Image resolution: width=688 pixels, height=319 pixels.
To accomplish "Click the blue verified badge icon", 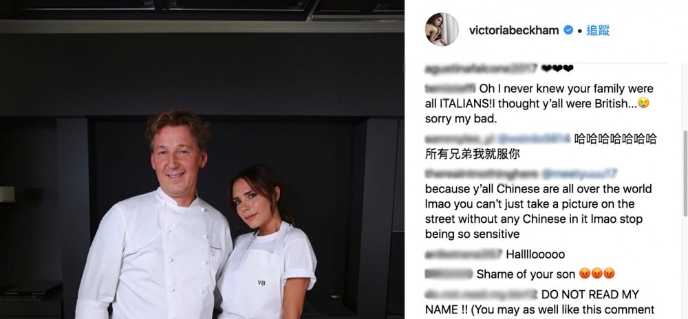I will 568,30.
